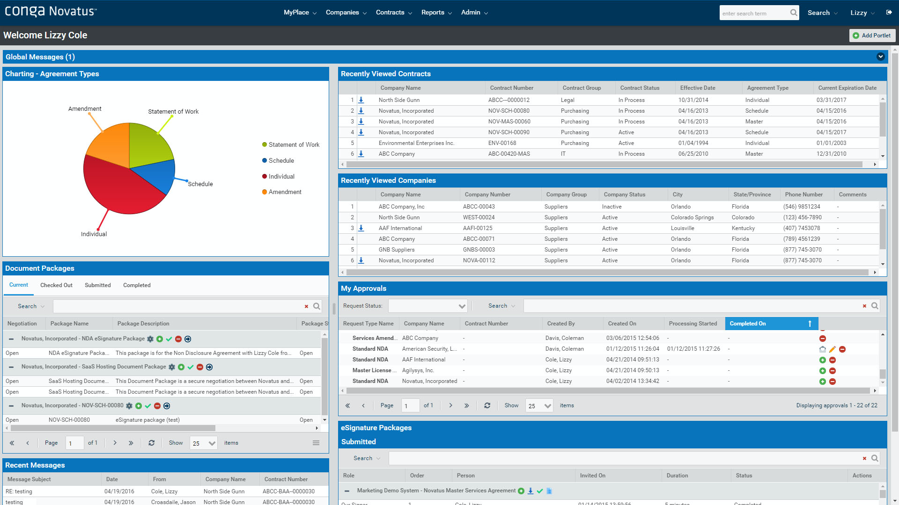Image resolution: width=899 pixels, height=505 pixels.
Task: Click magnifier icon in top search box
Action: [794, 13]
